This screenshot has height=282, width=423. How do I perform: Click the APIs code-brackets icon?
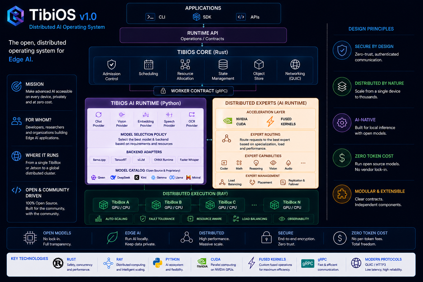tap(241, 17)
